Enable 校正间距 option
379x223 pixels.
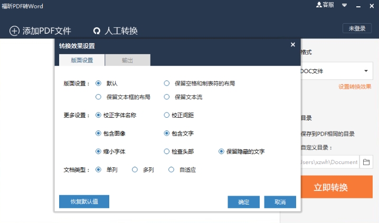point(166,115)
